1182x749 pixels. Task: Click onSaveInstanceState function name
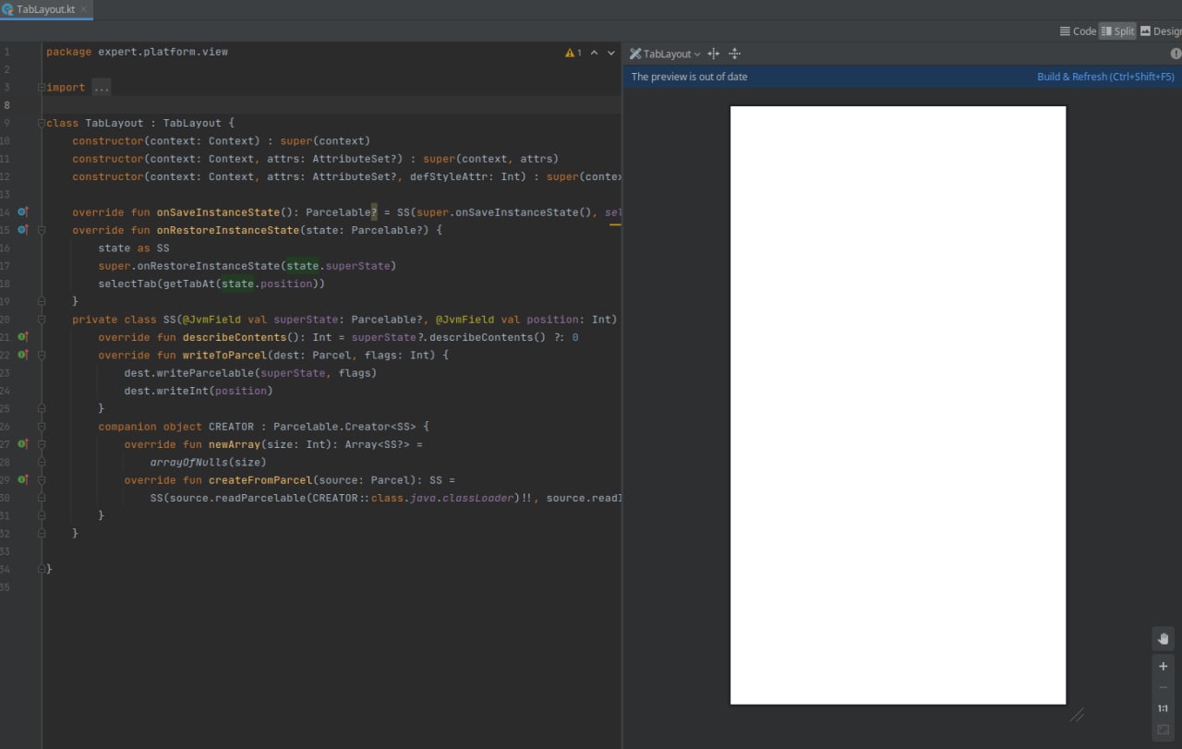(x=218, y=212)
